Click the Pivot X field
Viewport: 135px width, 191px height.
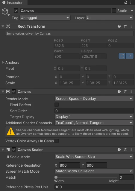68,68
